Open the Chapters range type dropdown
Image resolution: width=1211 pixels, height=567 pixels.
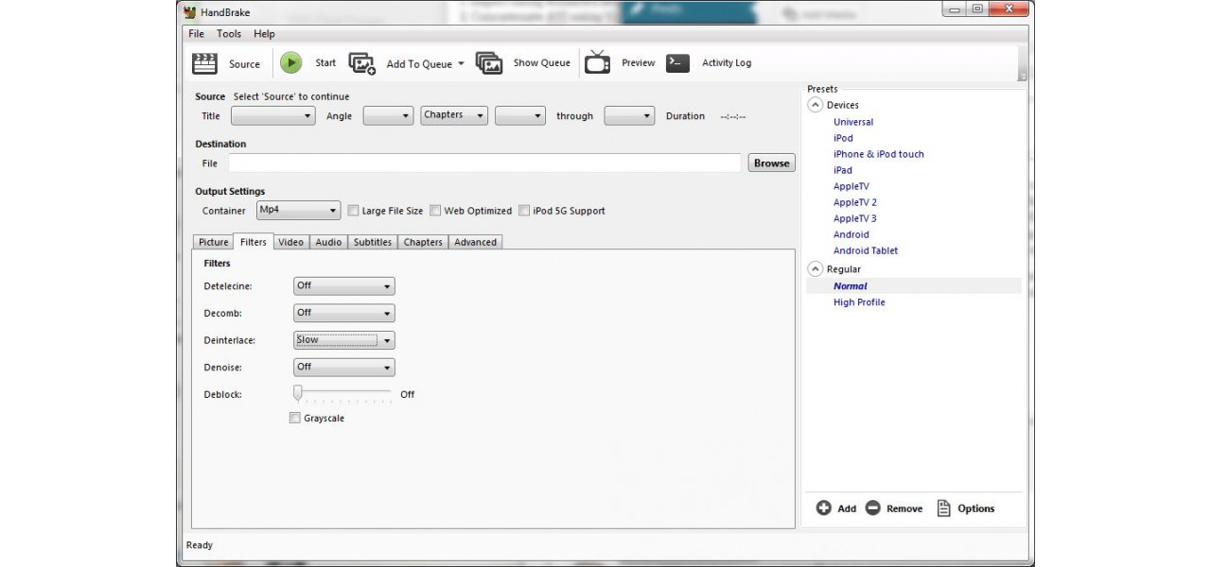coord(455,115)
